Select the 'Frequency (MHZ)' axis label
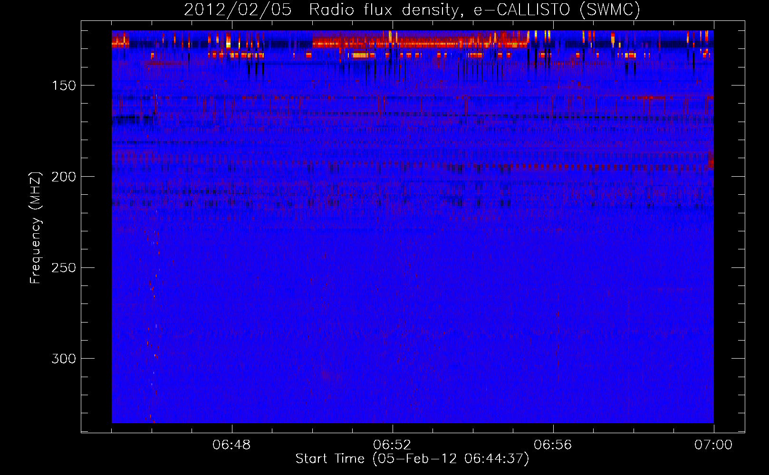The height and width of the screenshot is (475, 769). tap(36, 228)
